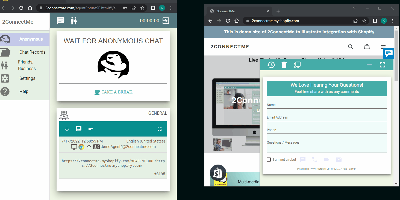Click demoAgent5@2connectme.com text
The height and width of the screenshot is (200, 400).
tap(128, 147)
